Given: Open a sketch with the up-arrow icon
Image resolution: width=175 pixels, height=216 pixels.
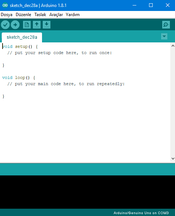Looking at the screenshot, I should tap(37, 25).
